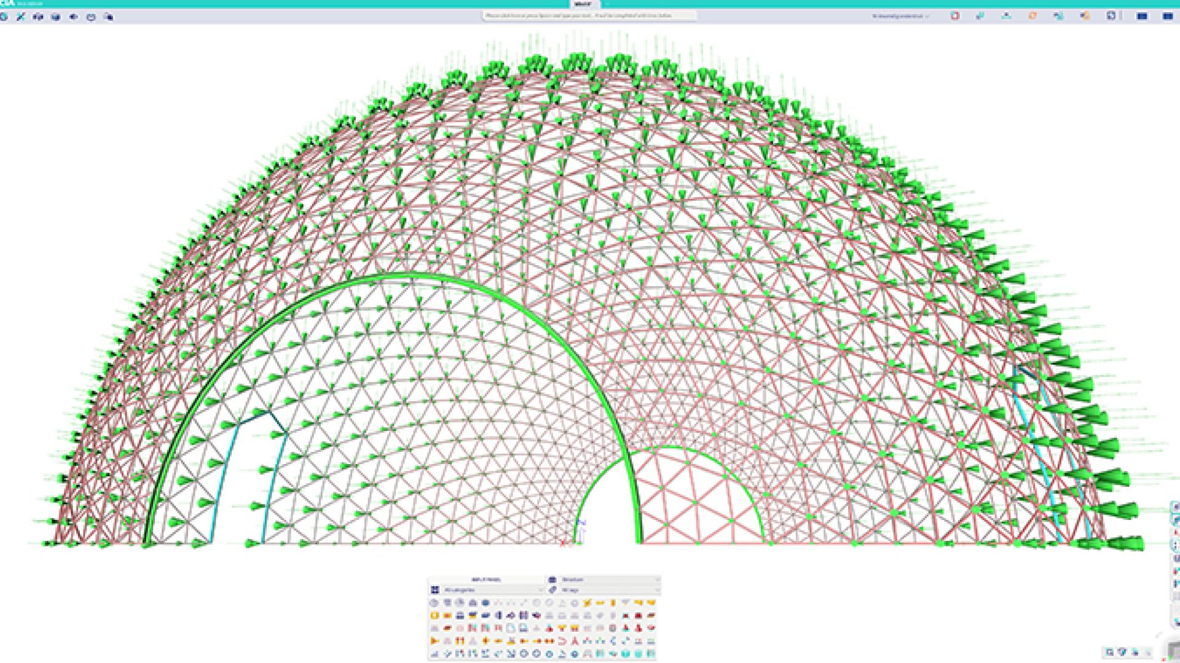Viewport: 1180px width, 663px height.
Task: Click the orange arrow icon starting the fourth panel row
Action: pos(435,641)
